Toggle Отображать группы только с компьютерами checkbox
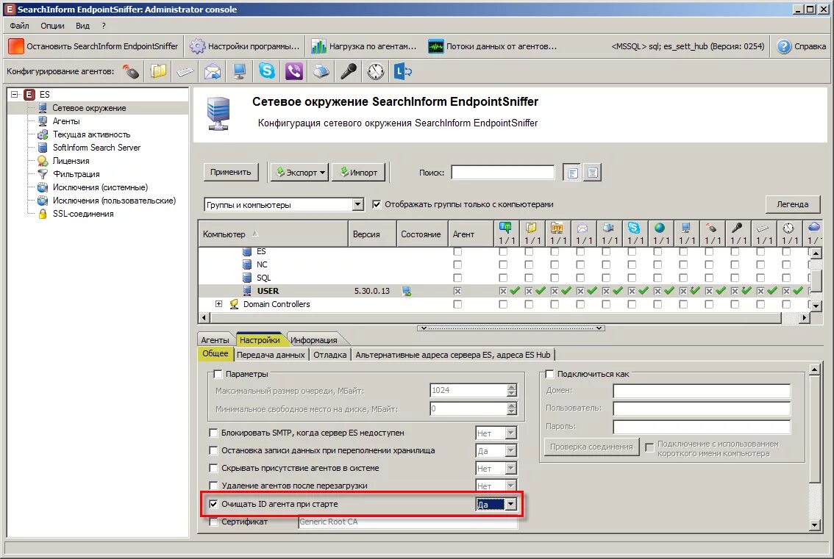 [x=377, y=205]
